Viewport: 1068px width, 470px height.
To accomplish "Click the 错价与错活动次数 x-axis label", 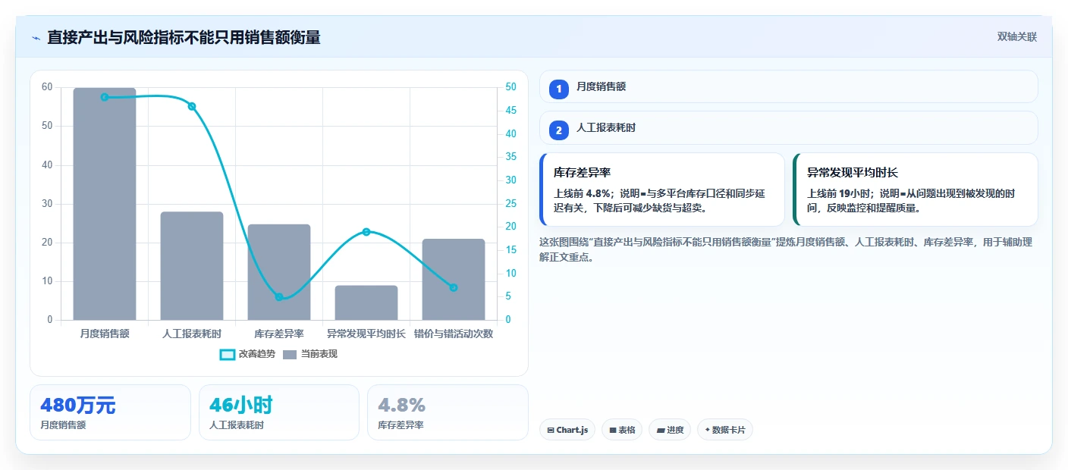I will pyautogui.click(x=454, y=334).
